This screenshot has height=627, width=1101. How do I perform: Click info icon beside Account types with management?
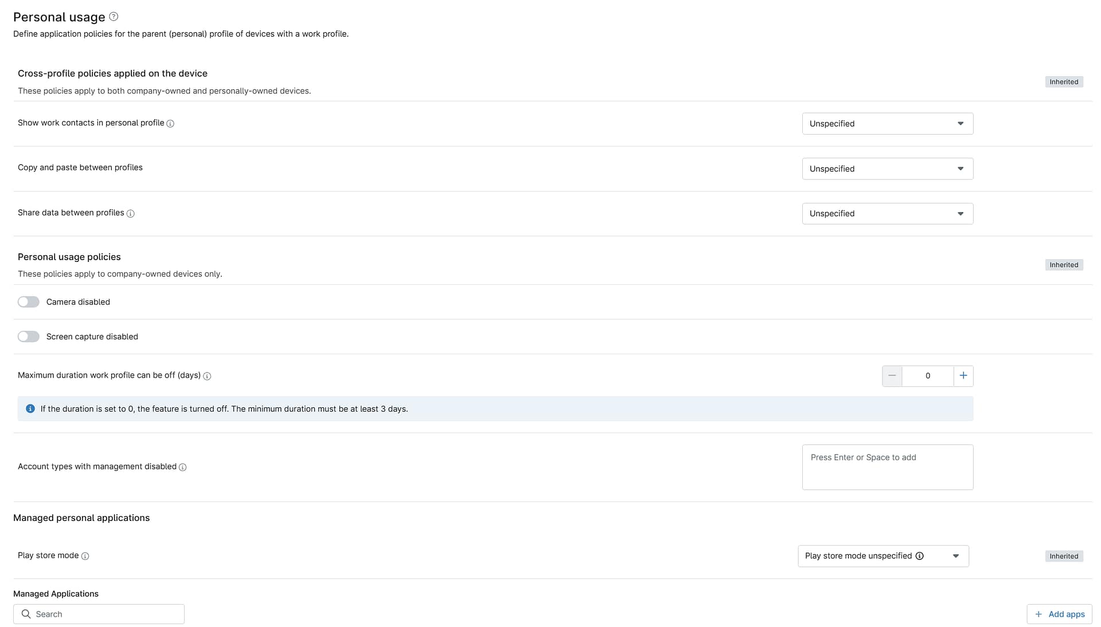[x=183, y=468]
